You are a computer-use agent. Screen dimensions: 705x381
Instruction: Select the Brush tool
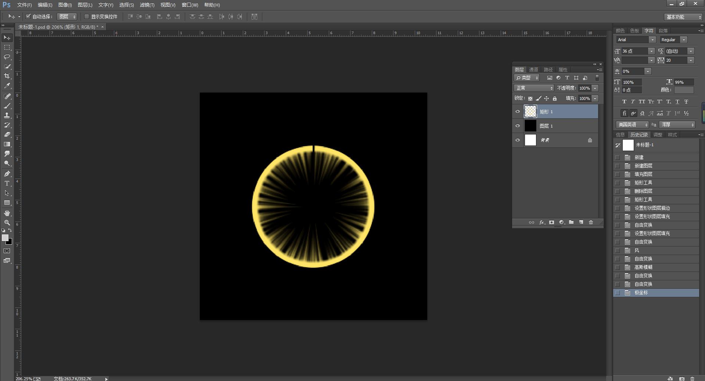point(7,106)
